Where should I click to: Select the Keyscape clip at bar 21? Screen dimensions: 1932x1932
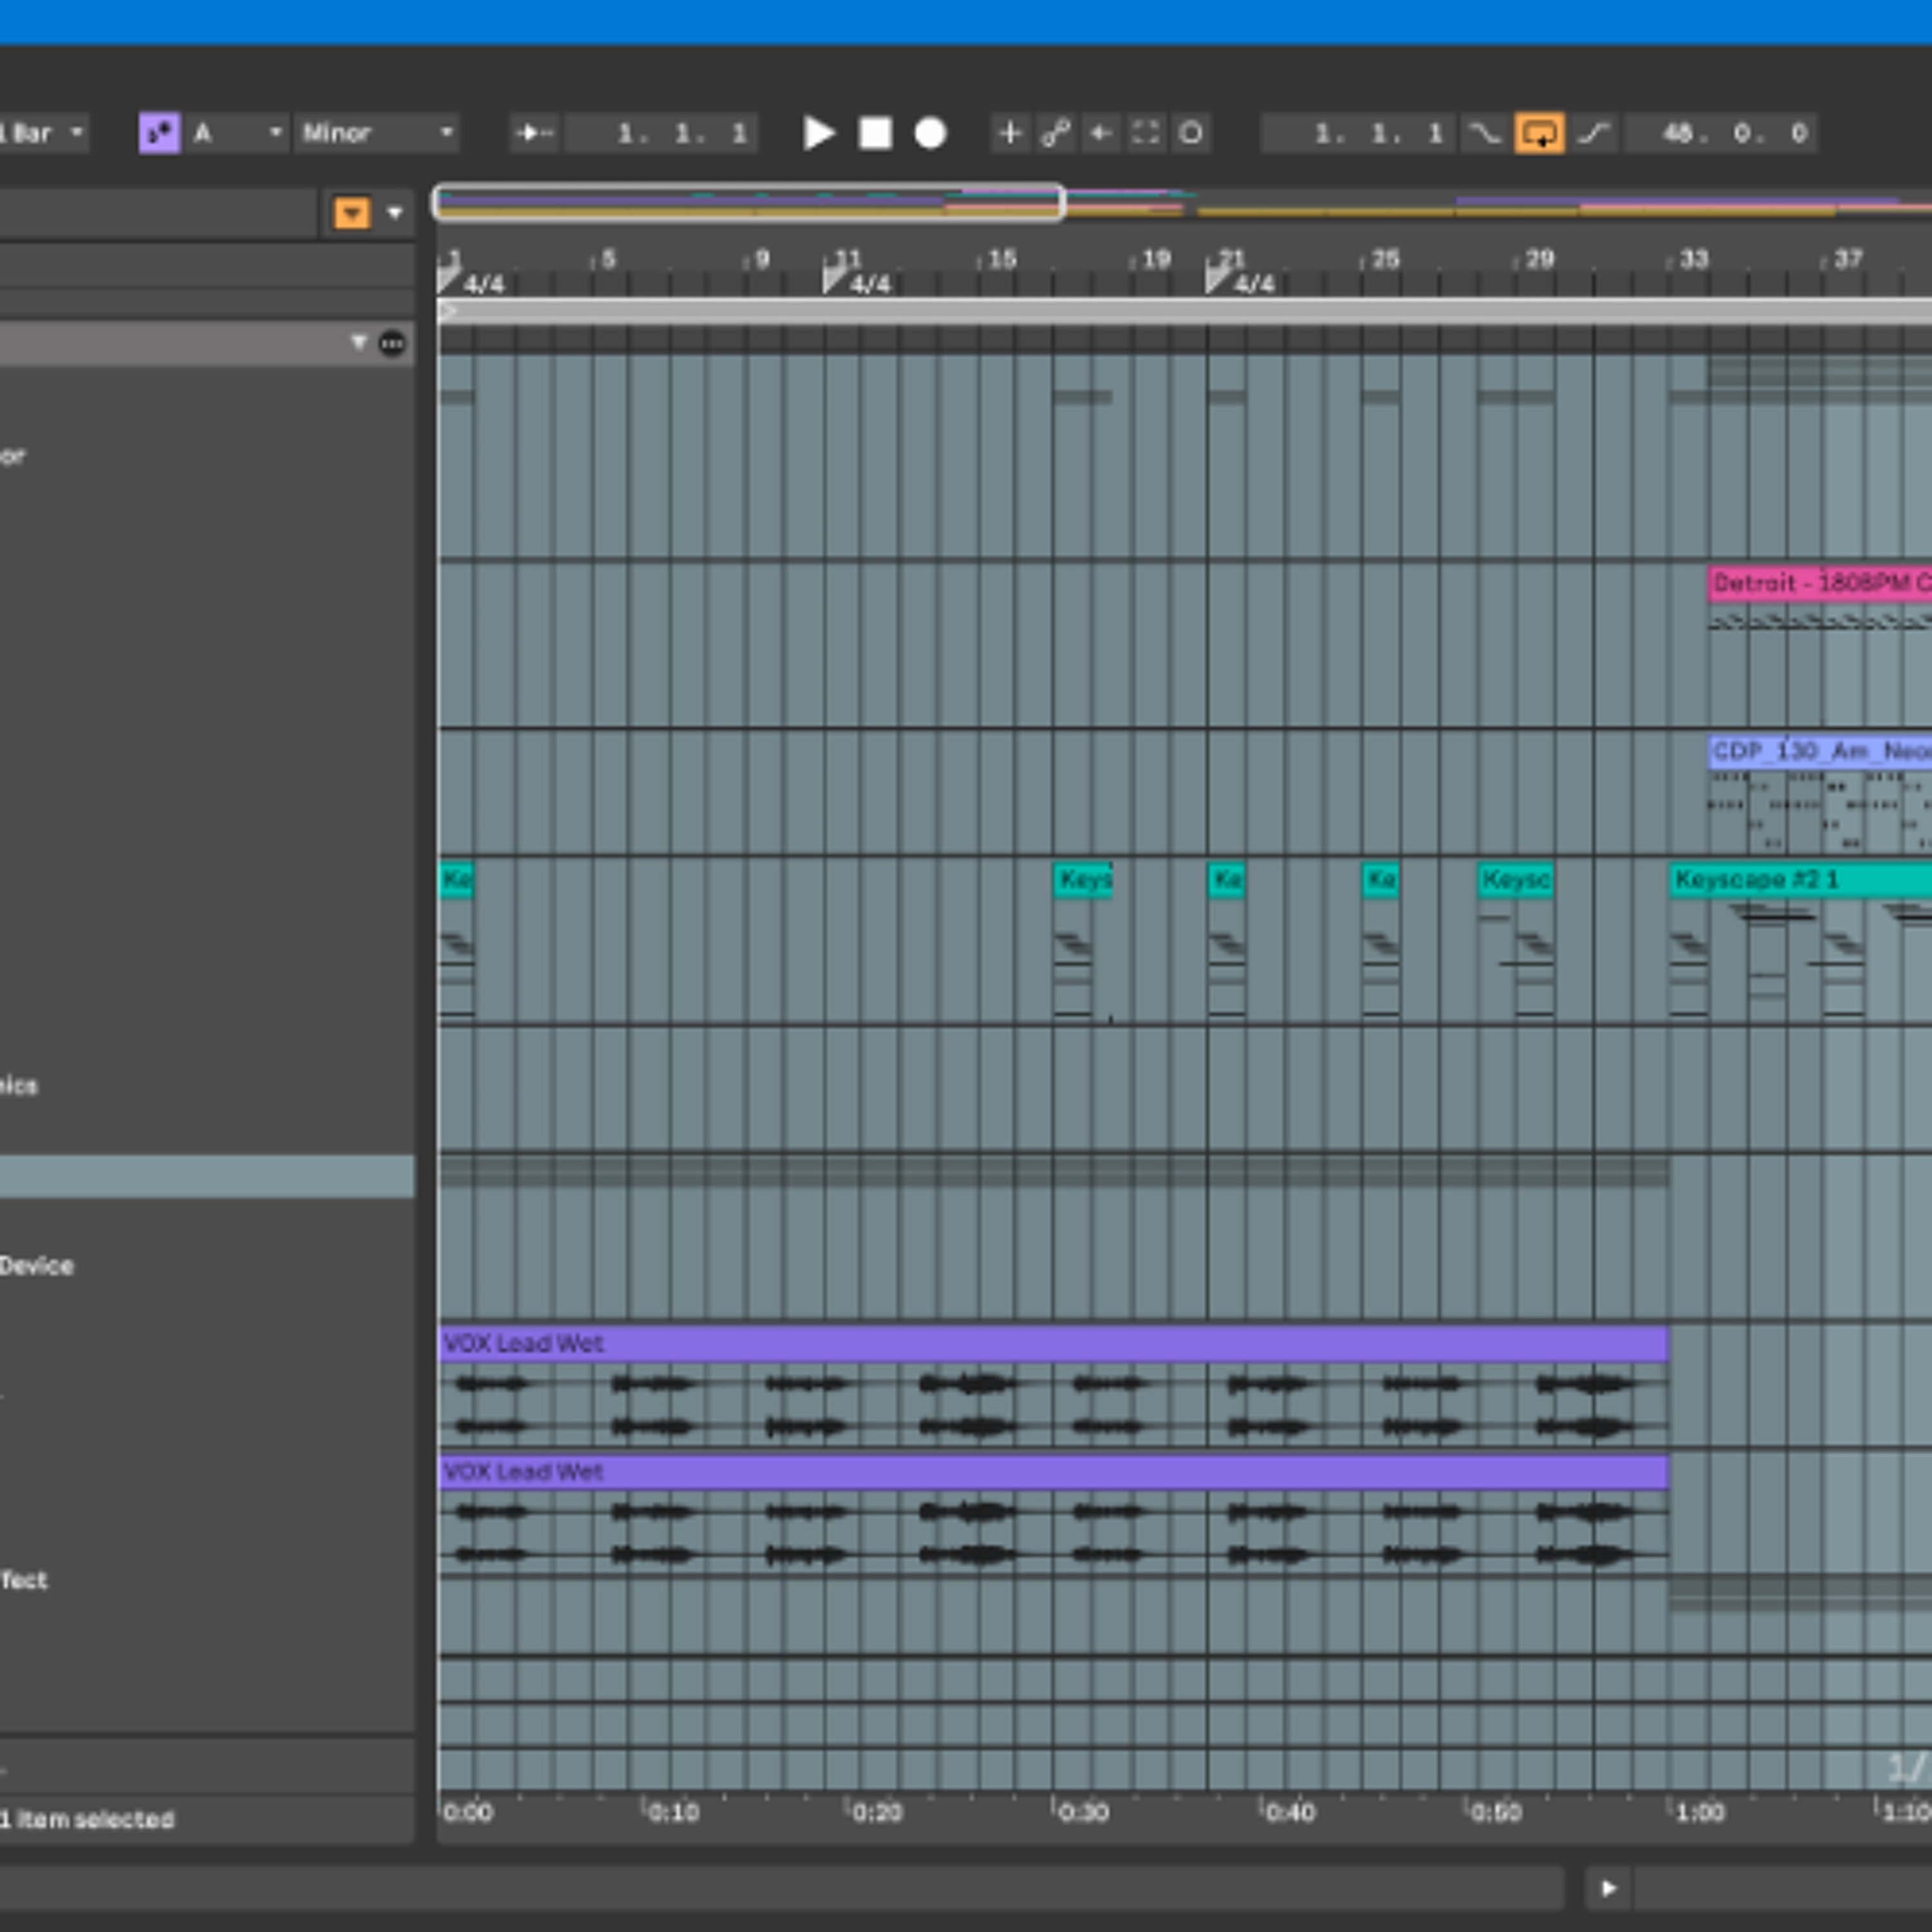(x=1227, y=880)
